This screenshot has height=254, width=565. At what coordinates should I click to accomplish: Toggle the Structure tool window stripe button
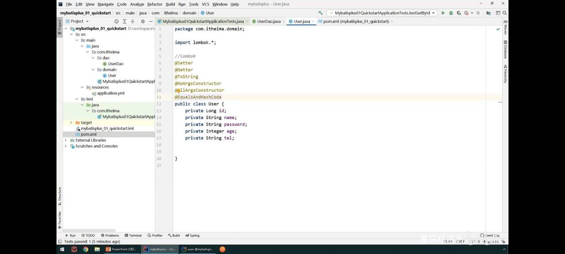[x=60, y=197]
